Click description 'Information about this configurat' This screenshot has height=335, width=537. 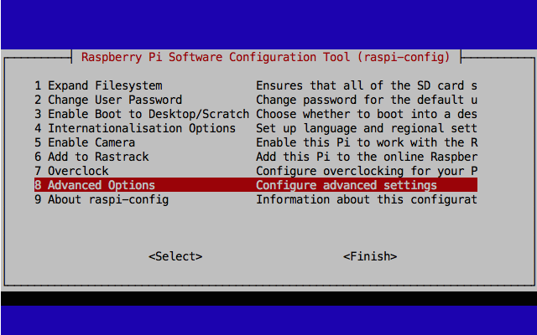[x=367, y=199]
